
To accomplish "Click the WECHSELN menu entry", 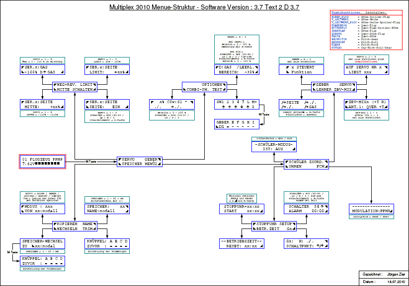I will [x=67, y=229].
